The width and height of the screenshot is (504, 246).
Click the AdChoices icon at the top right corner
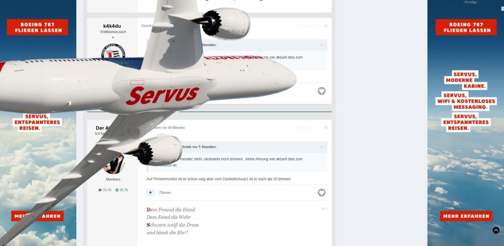(502, 9)
